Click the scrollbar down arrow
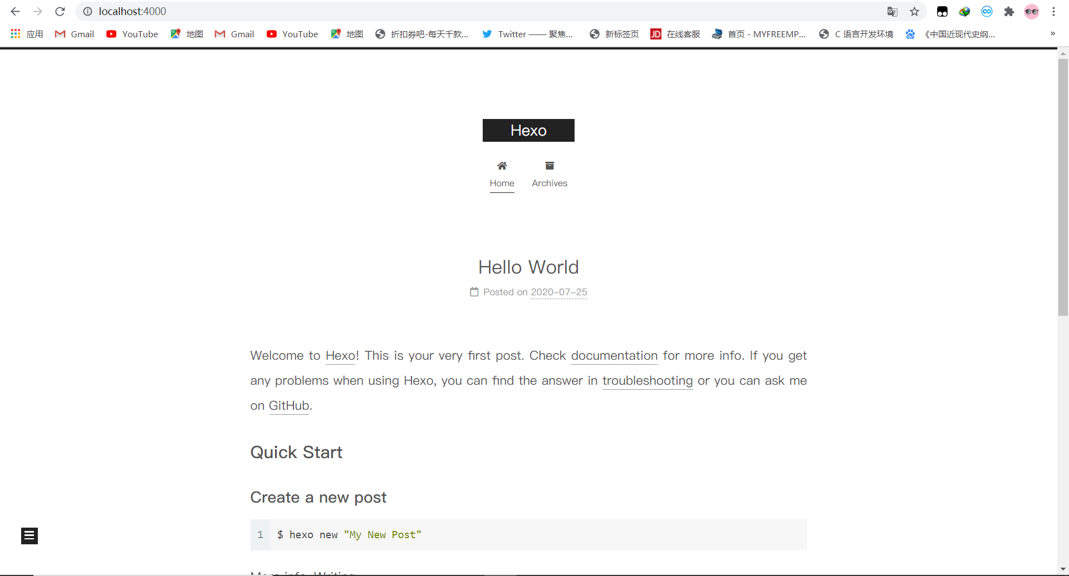This screenshot has width=1069, height=576. pyautogui.click(x=1063, y=570)
